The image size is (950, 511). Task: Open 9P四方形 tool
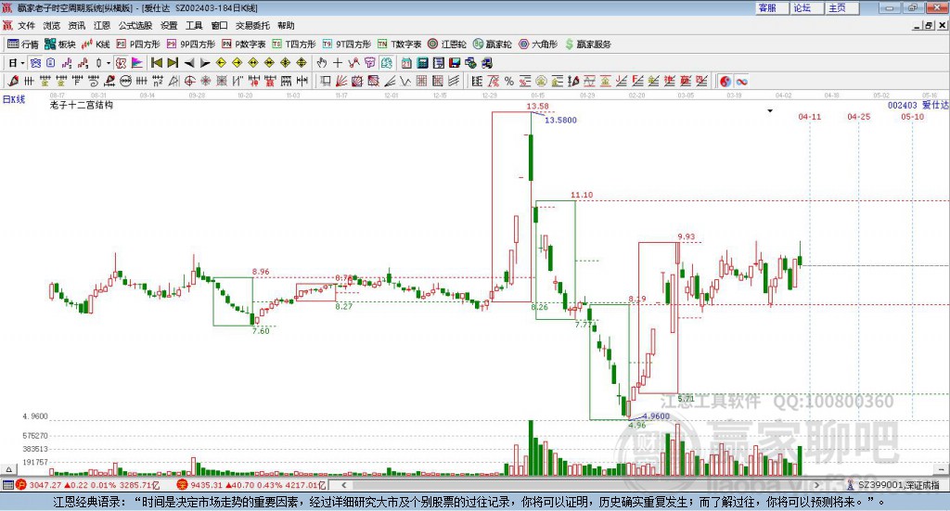[191, 45]
